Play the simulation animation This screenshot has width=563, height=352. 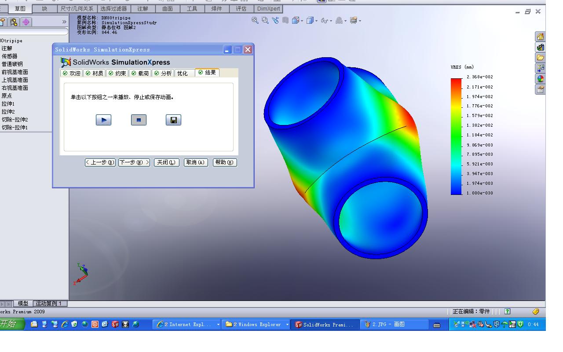[x=103, y=120]
